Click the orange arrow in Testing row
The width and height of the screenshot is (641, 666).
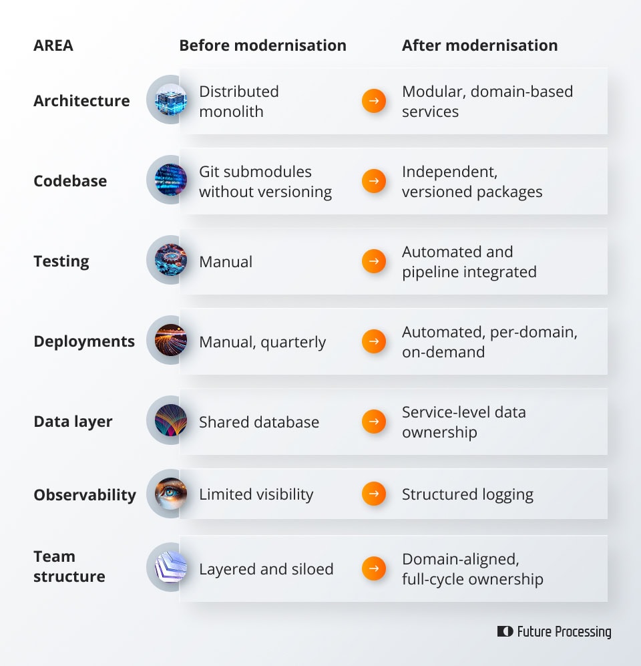coord(374,261)
